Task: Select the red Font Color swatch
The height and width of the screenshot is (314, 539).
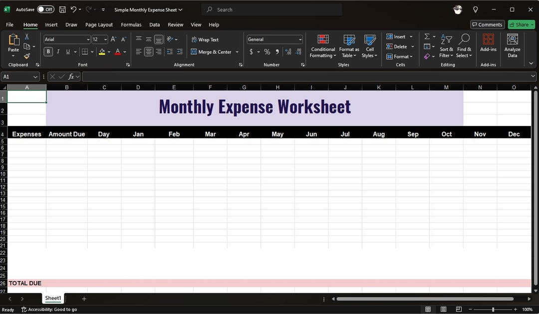Action: pos(117,51)
